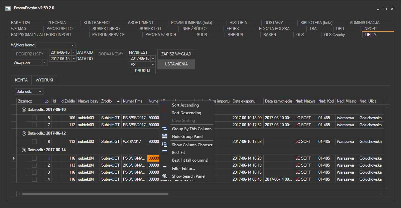Viewport: 401px width, 208px height.
Task: Click the Hide Group Panel icon
Action: click(164, 136)
